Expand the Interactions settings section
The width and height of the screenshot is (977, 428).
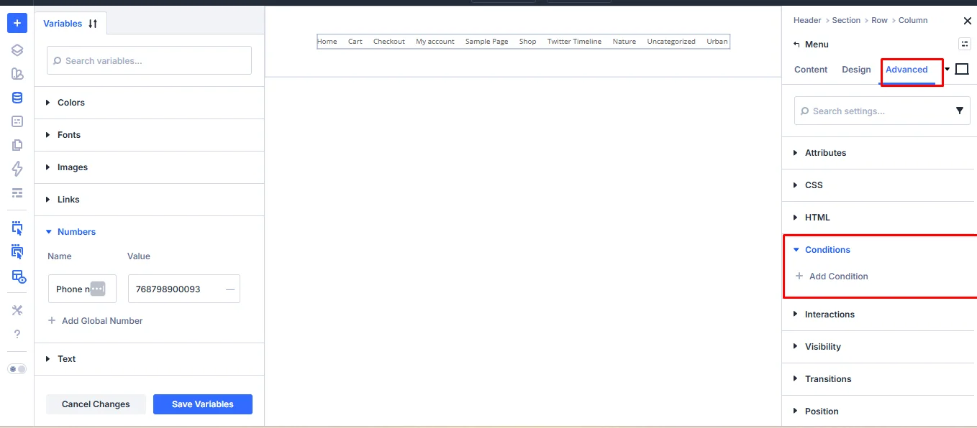pyautogui.click(x=878, y=315)
